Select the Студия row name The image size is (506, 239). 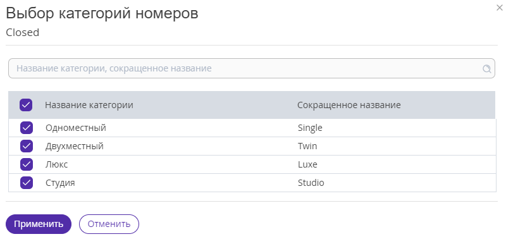[x=60, y=183]
